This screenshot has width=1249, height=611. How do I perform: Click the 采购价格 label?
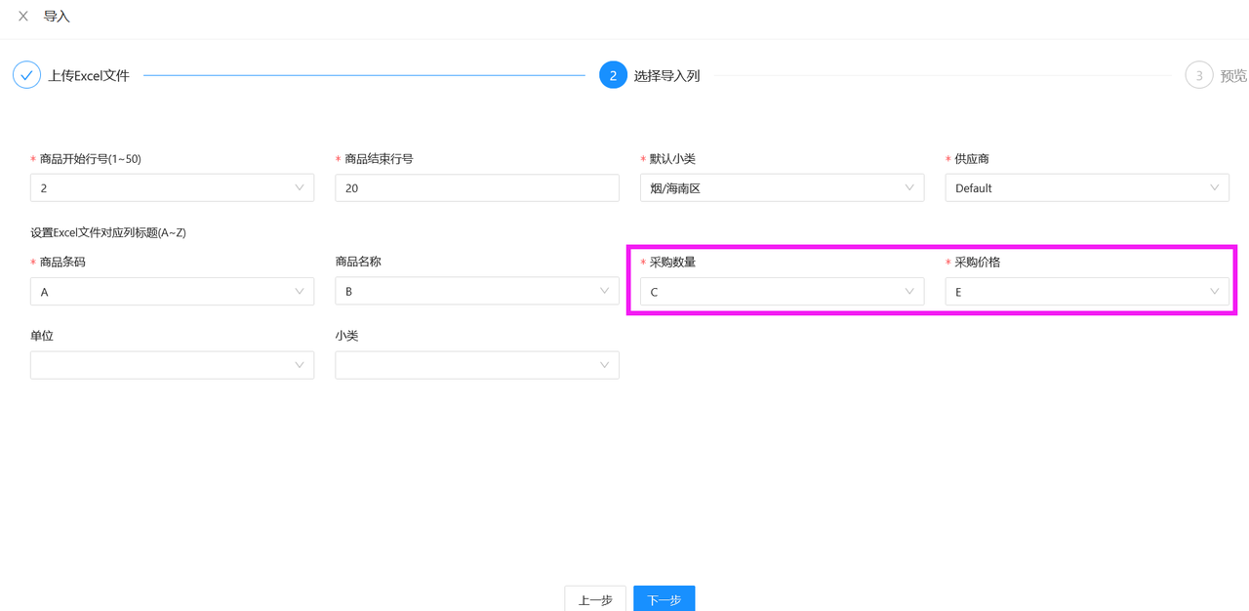click(x=978, y=262)
